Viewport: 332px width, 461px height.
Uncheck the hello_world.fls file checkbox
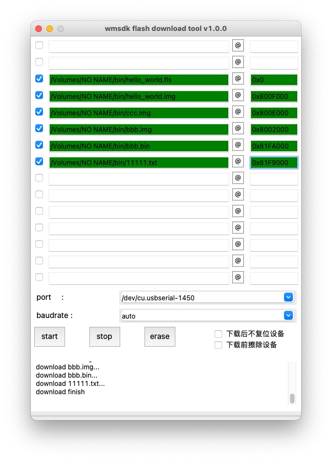coord(39,79)
